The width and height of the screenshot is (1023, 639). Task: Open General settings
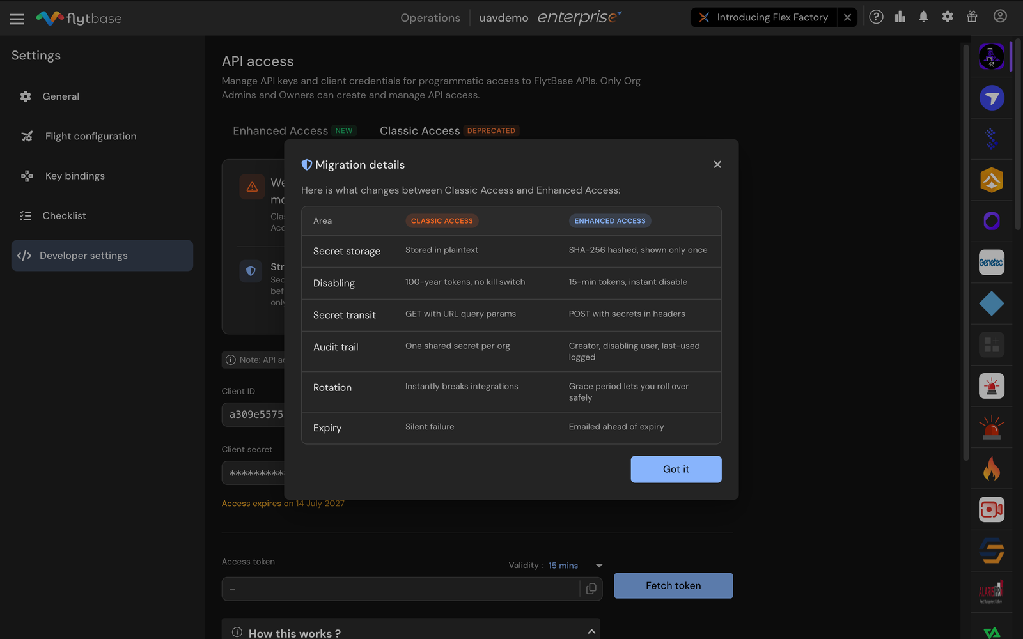102,96
